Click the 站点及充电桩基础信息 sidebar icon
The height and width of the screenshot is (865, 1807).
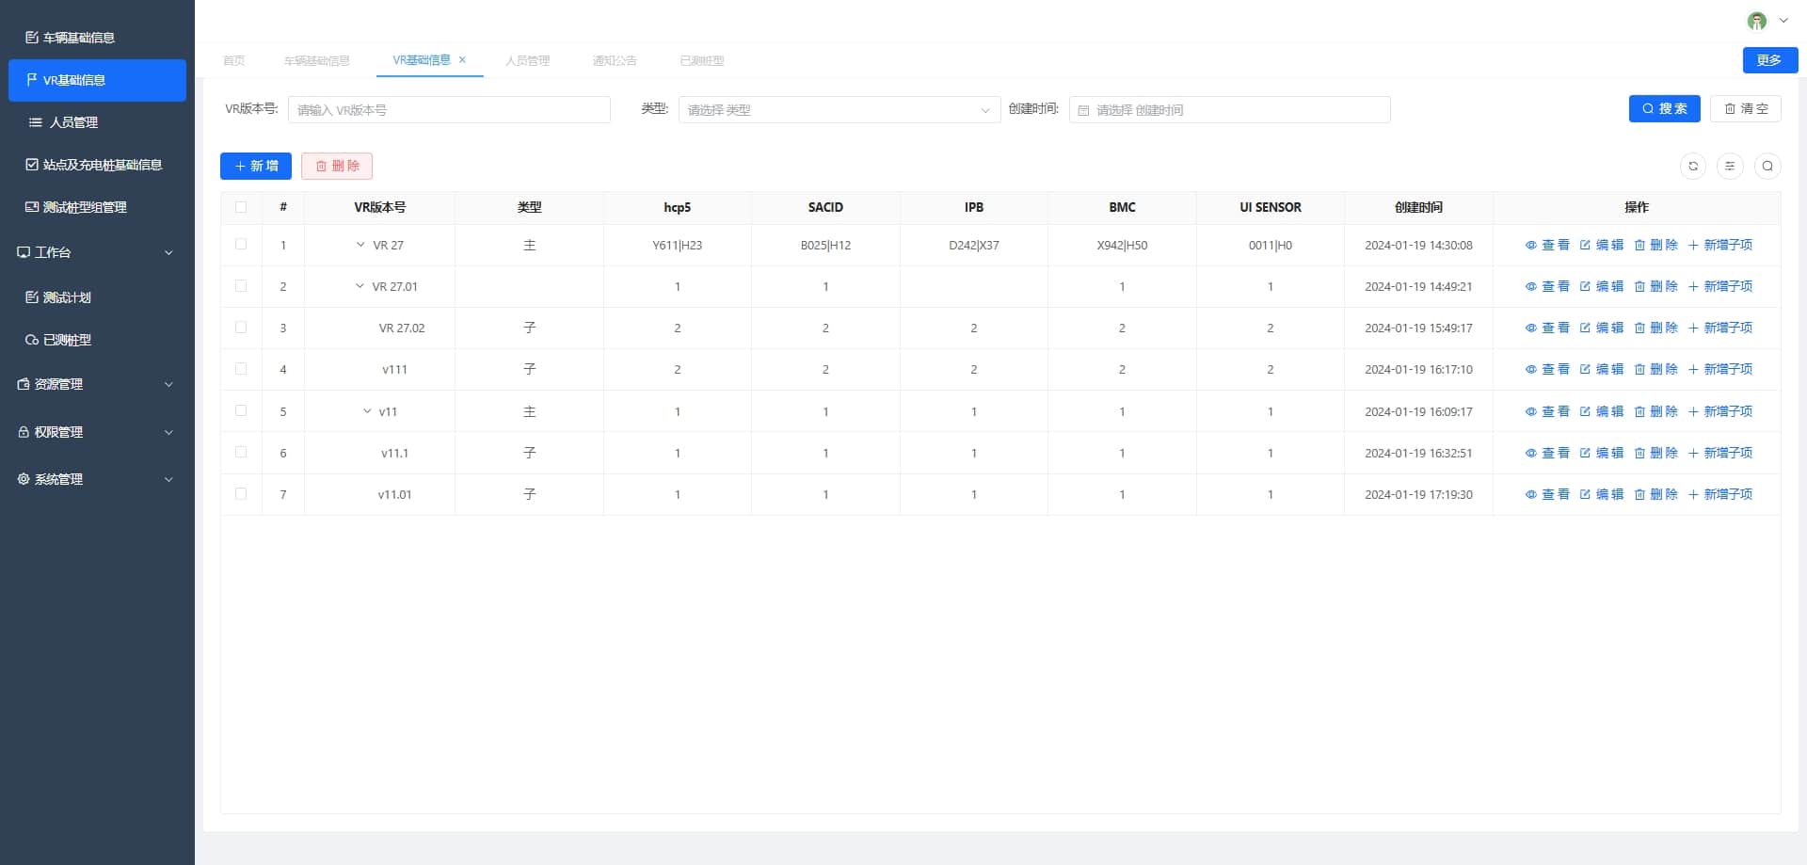pyautogui.click(x=32, y=165)
